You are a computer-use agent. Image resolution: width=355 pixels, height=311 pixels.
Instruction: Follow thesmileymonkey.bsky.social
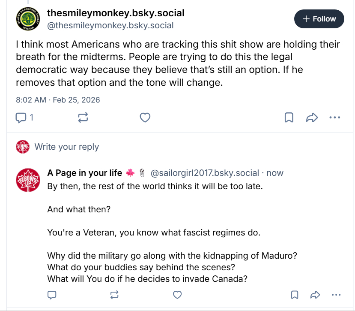click(x=319, y=19)
